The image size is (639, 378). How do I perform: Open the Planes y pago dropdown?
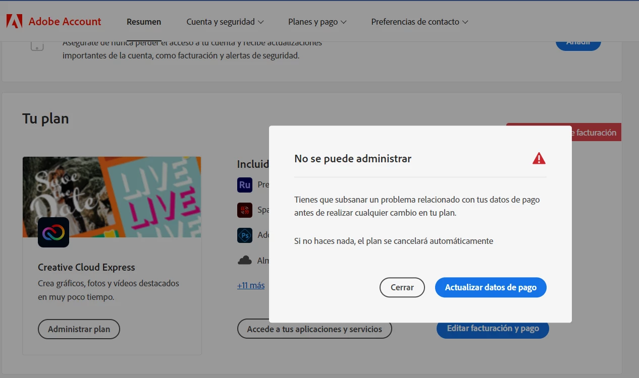(x=317, y=22)
